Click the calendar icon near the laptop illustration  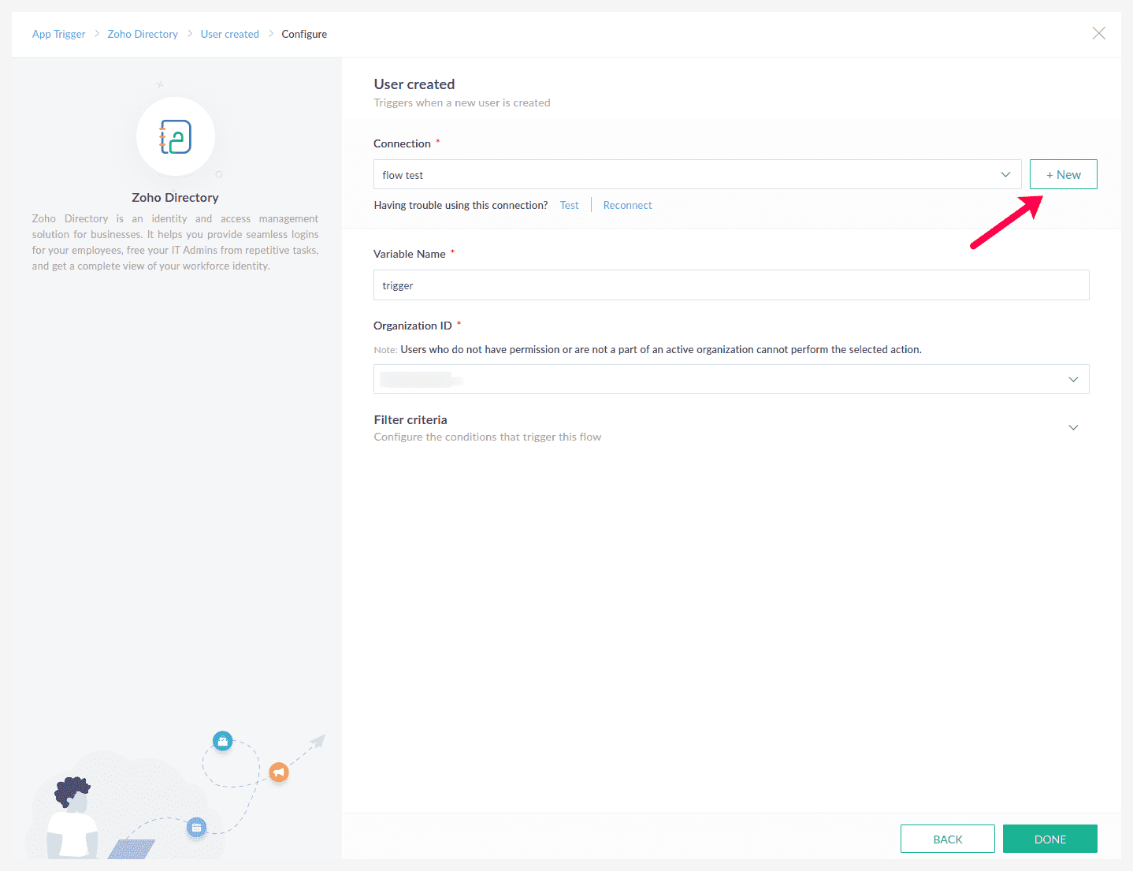[x=196, y=827]
